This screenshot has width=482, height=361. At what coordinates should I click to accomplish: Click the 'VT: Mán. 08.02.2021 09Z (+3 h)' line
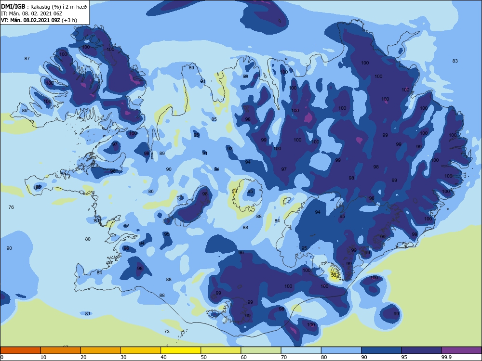[39, 20]
